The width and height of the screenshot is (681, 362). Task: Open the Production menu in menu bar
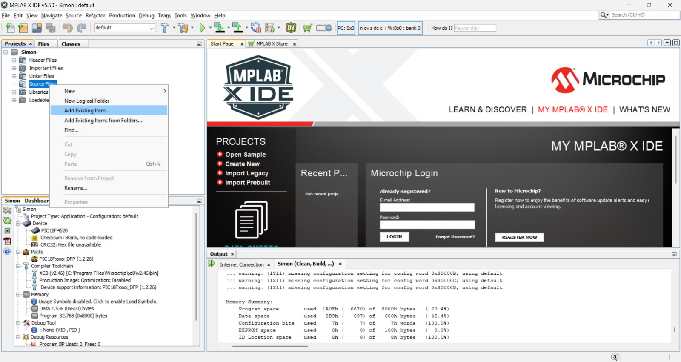tap(122, 16)
